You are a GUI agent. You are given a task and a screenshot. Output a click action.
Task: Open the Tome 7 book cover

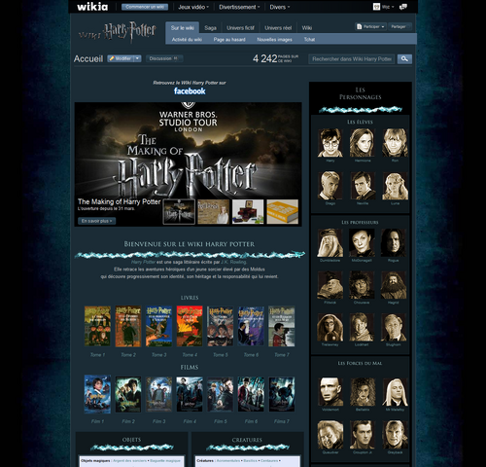coord(282,326)
